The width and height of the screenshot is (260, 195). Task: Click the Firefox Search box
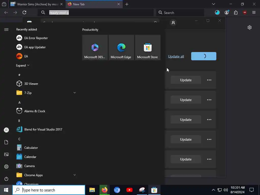pyautogui.click(x=180, y=13)
